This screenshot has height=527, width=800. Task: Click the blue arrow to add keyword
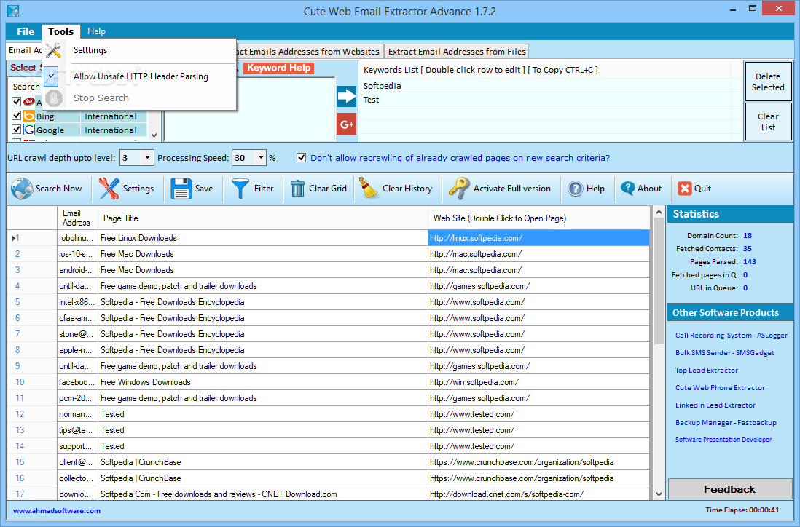[346, 96]
